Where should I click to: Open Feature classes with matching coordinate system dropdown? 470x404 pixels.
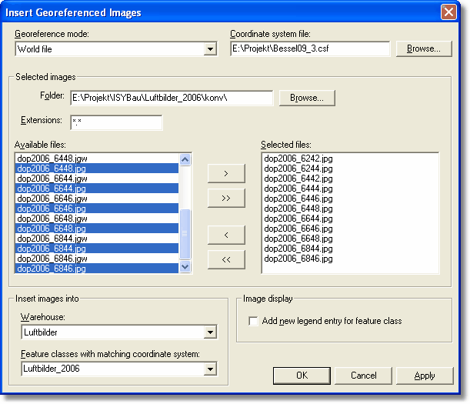pos(210,369)
